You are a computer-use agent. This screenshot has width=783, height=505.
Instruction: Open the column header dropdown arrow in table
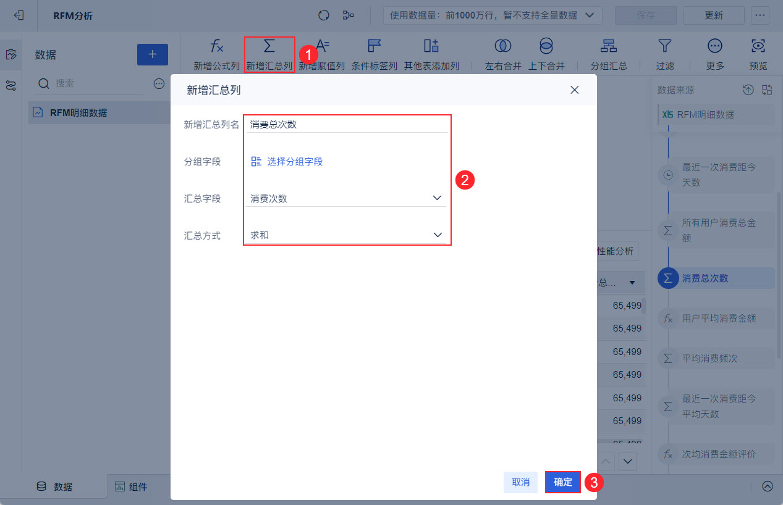[x=632, y=283]
